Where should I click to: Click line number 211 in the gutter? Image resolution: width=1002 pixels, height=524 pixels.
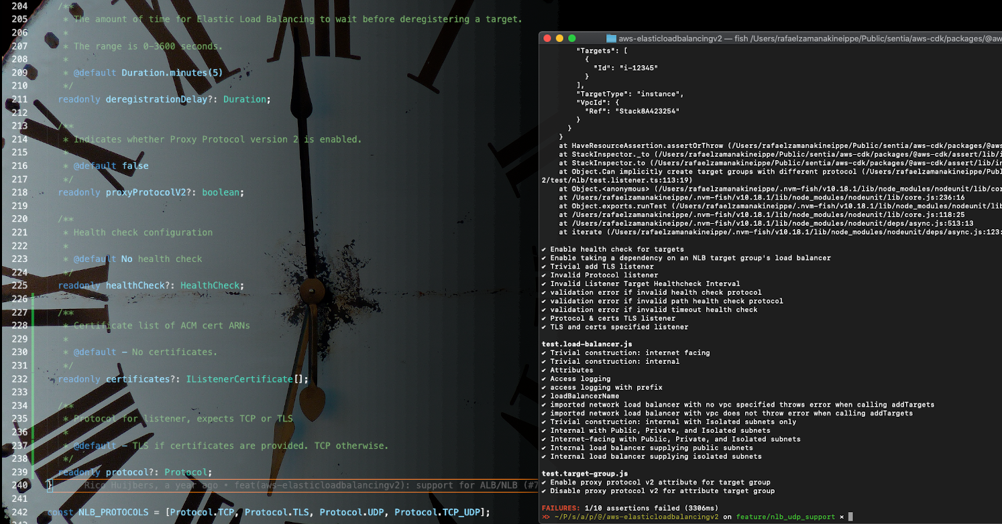[x=19, y=99]
